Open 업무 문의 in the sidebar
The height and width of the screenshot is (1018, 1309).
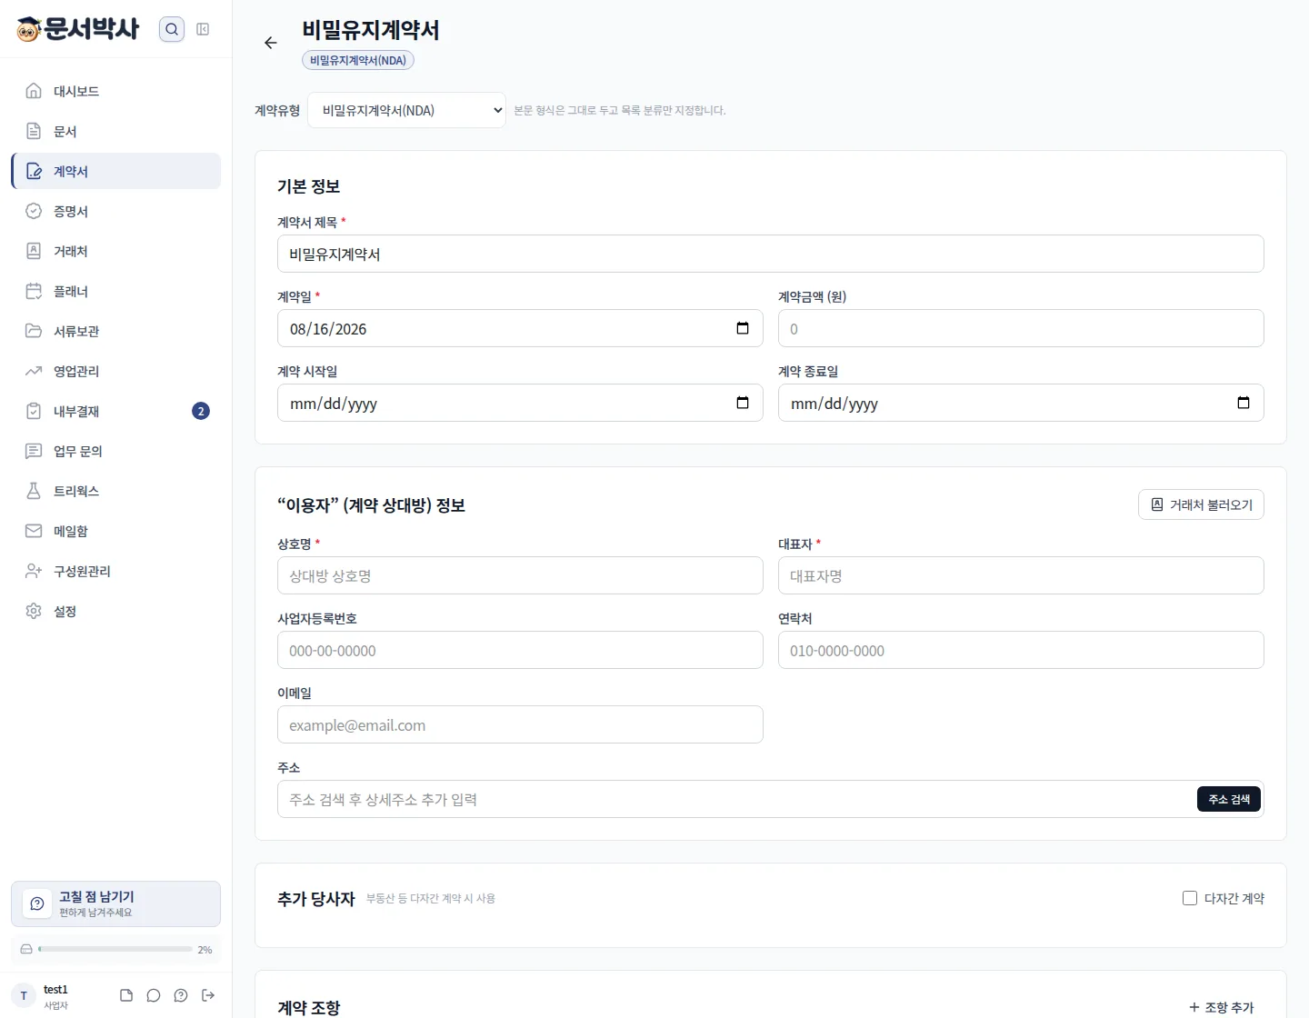[x=115, y=451]
